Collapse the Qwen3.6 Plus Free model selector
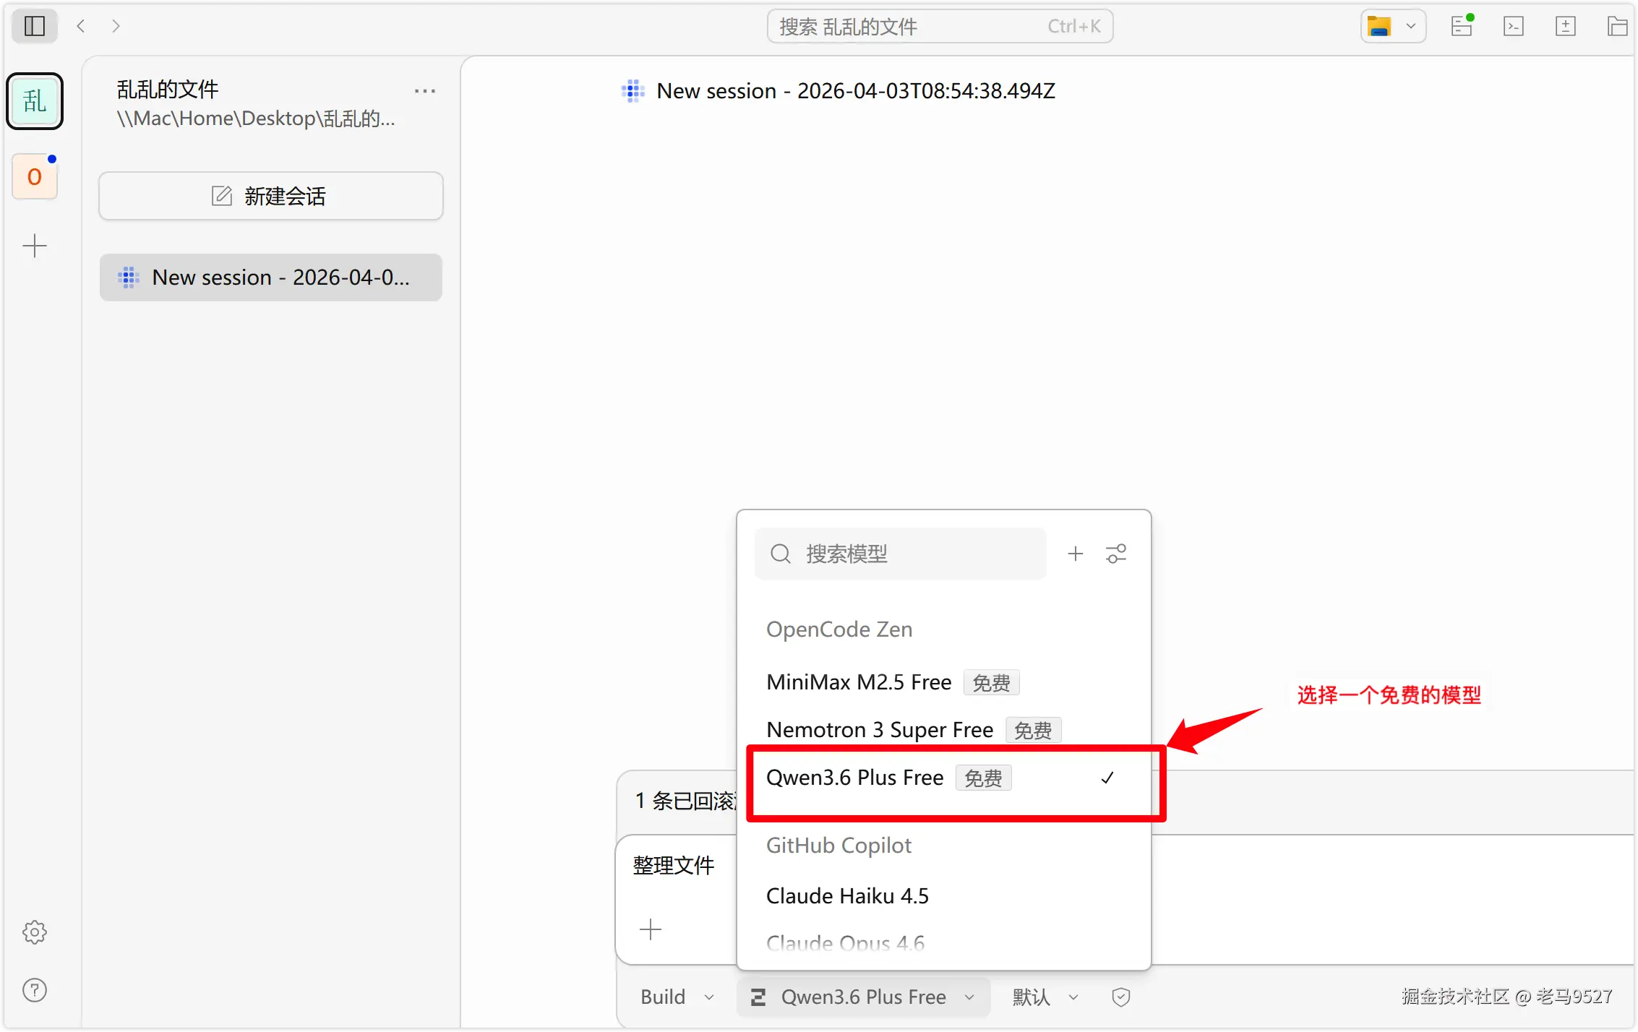1638x1032 pixels. pos(863,997)
